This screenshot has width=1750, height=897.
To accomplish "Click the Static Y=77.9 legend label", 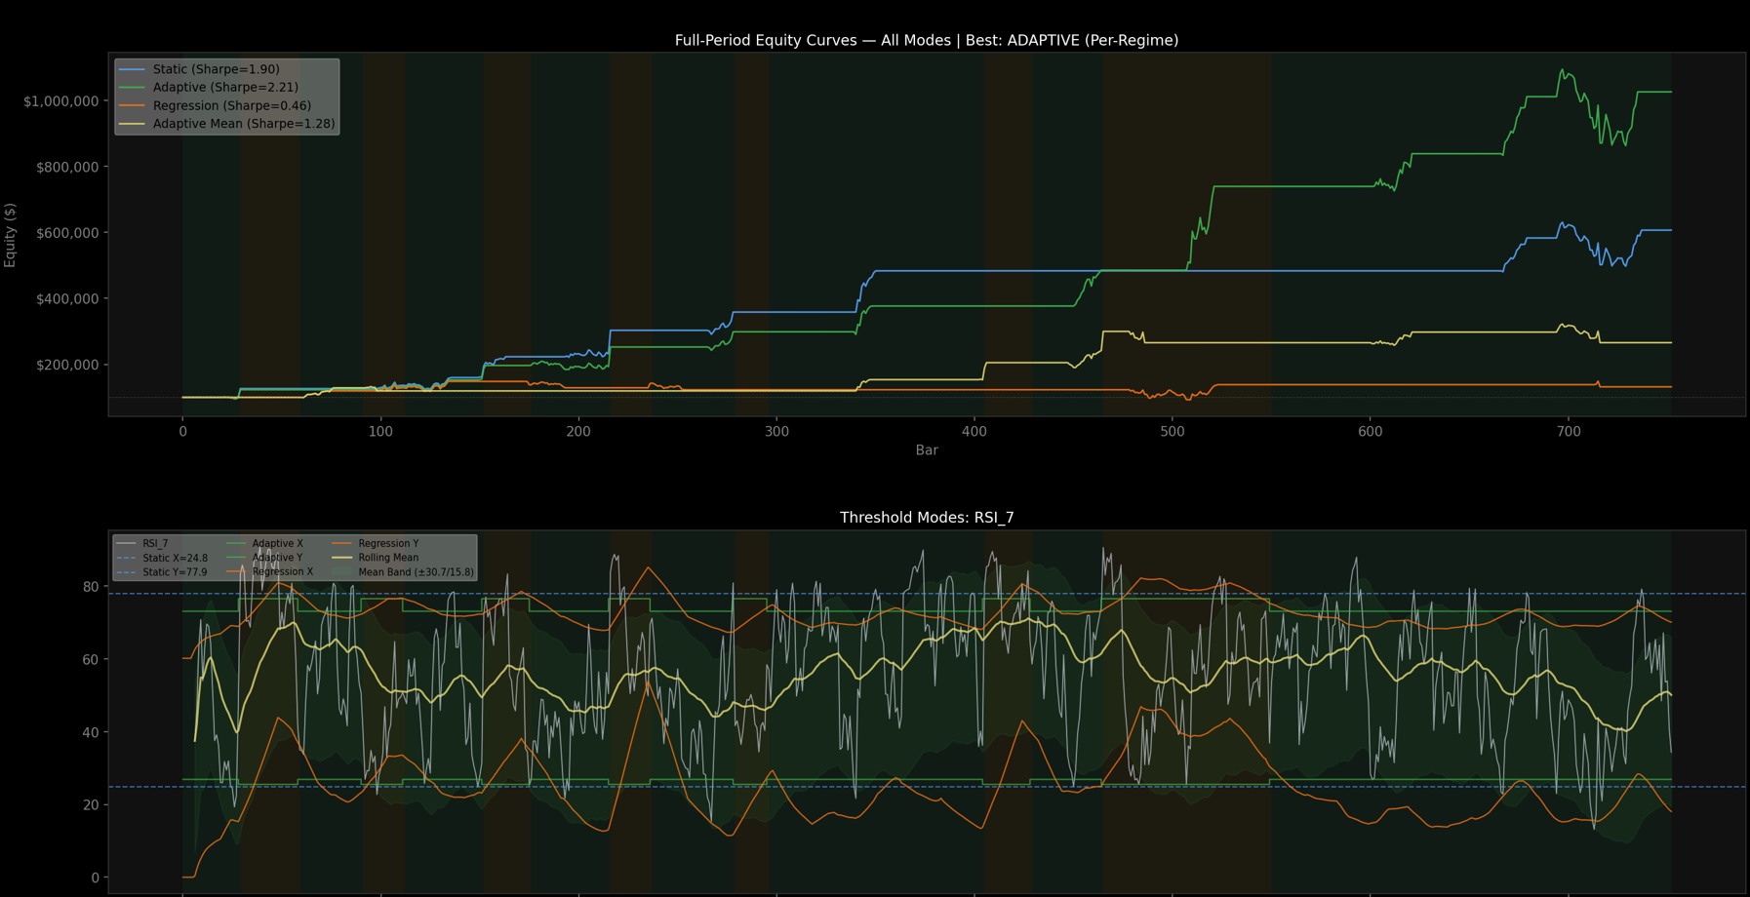I will pos(176,571).
